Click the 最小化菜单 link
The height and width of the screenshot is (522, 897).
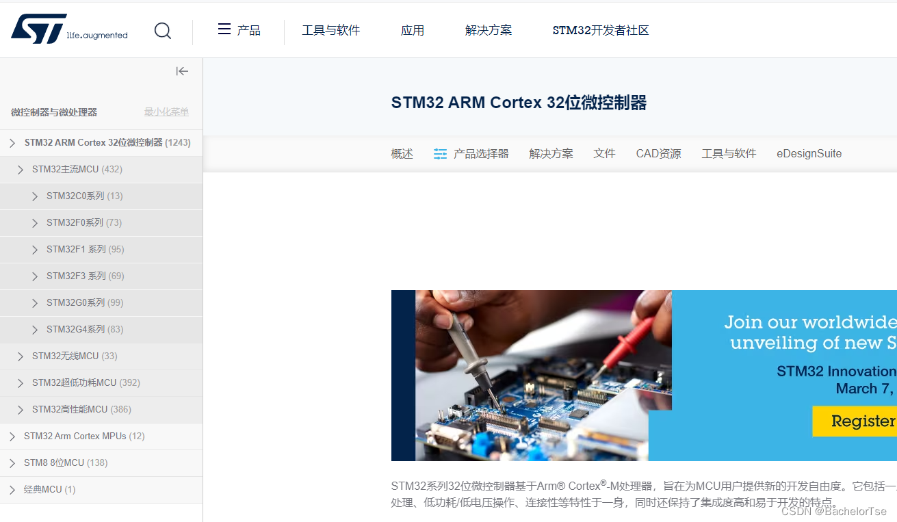(x=166, y=112)
